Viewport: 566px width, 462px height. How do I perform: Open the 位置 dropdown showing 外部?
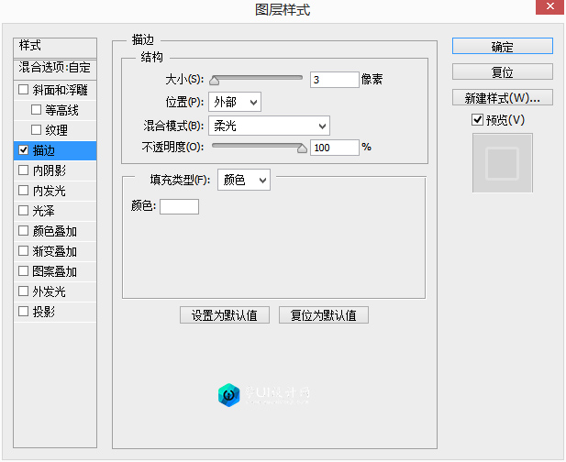pyautogui.click(x=235, y=102)
